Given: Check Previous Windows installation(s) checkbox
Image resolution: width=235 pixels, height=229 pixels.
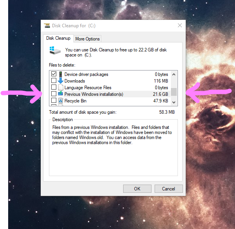Looking at the screenshot, I should click(54, 94).
